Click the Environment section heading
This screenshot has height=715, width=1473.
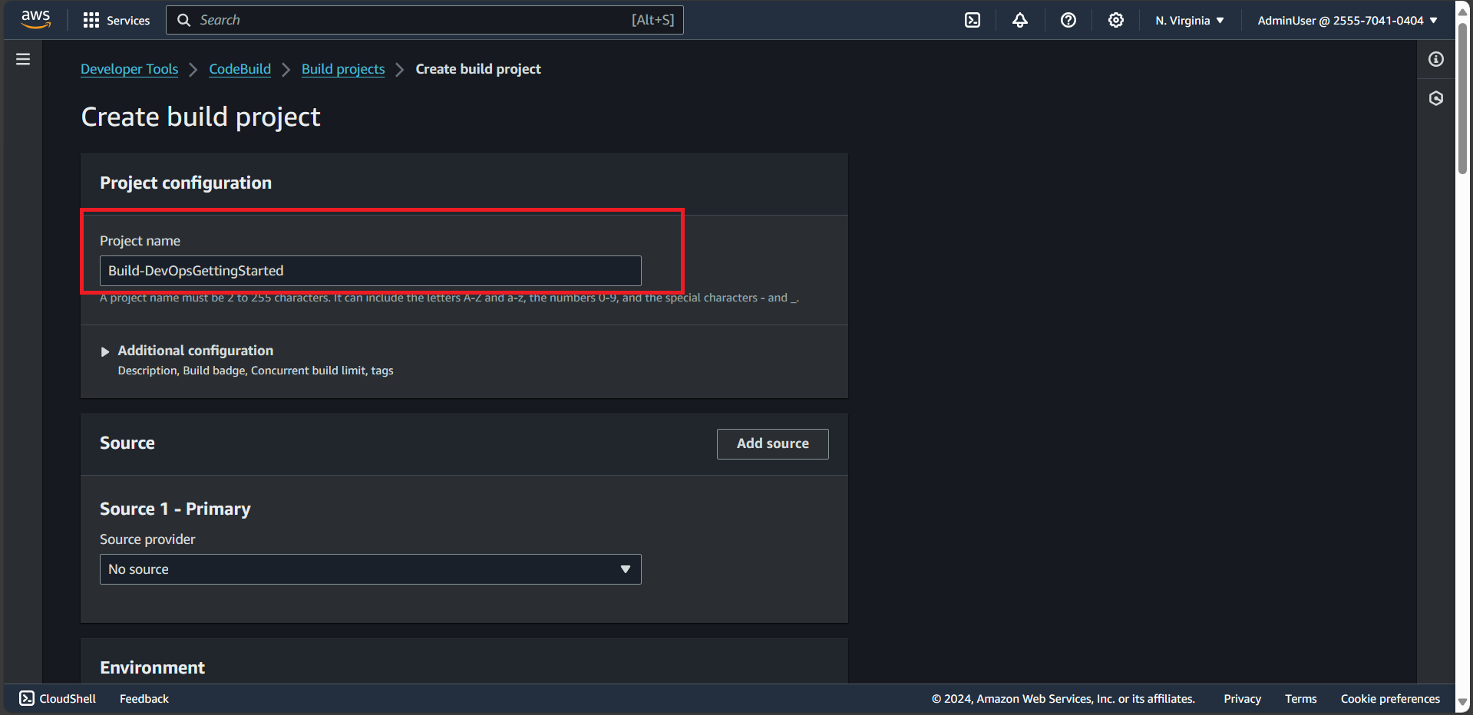(x=152, y=667)
